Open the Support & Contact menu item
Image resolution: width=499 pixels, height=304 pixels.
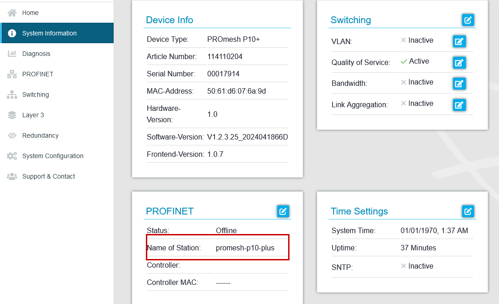(57, 176)
